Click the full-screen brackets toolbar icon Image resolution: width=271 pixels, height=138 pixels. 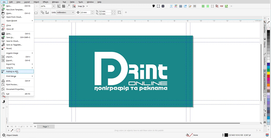pos(158,6)
